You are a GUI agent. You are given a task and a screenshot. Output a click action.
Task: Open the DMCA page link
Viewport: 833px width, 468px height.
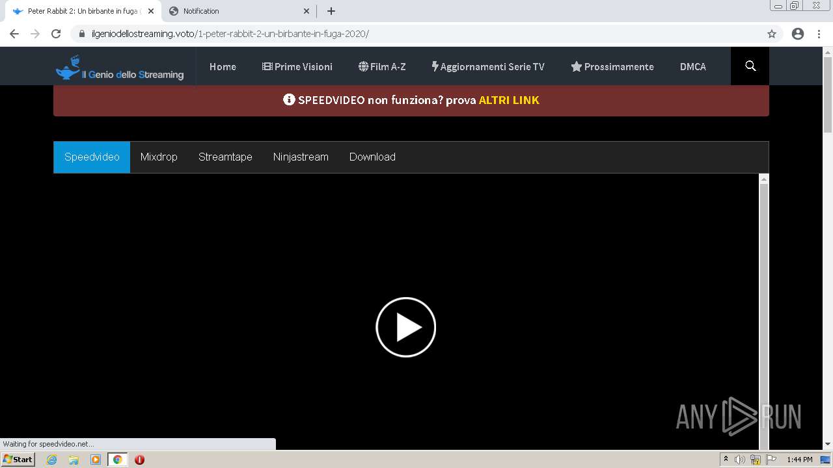click(x=693, y=66)
